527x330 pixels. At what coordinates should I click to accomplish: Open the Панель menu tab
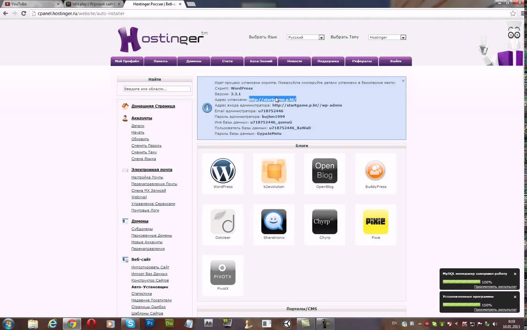pos(161,61)
